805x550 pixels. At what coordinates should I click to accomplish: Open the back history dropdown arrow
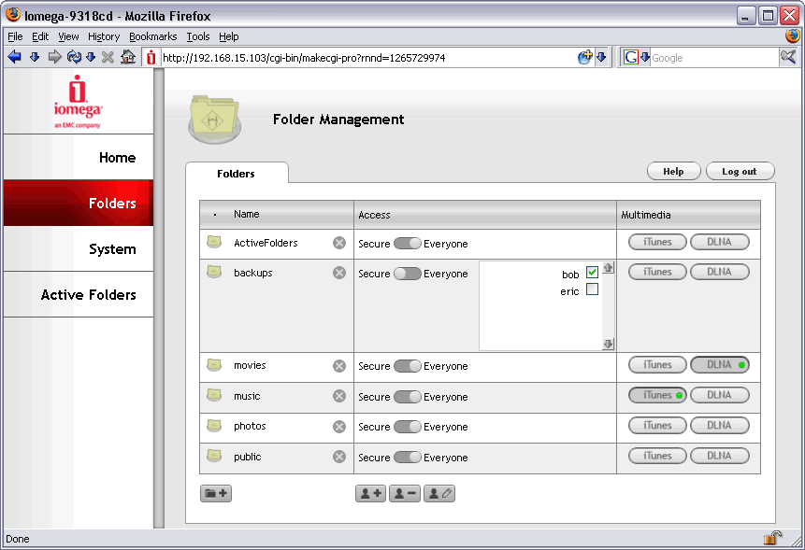[x=35, y=57]
